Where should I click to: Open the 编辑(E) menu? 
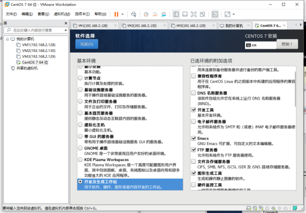click(x=27, y=14)
